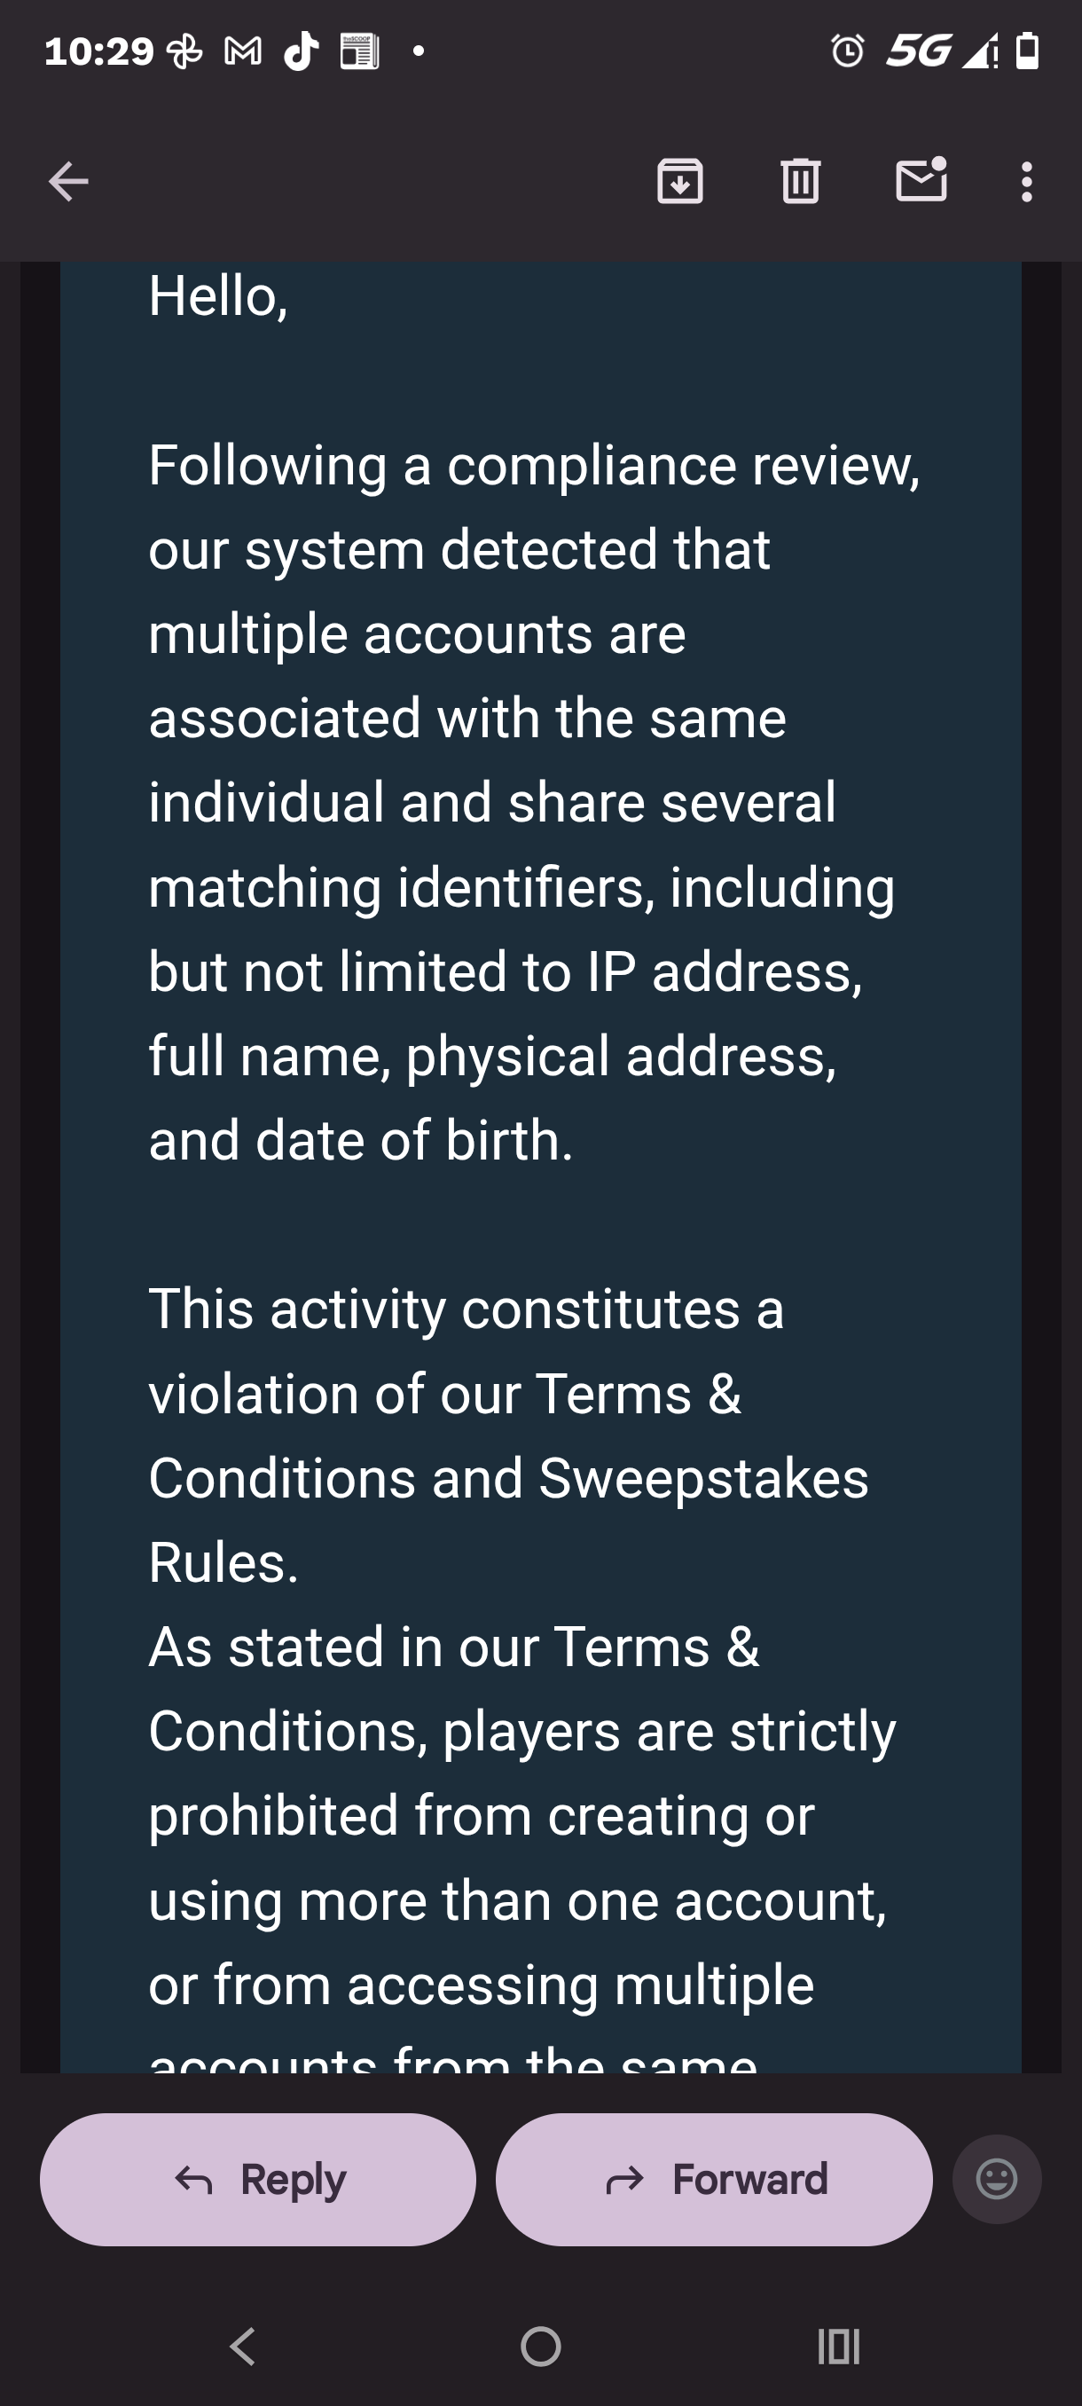This screenshot has height=2406, width=1082.
Task: Tap the 5G signal indicator
Action: click(x=920, y=51)
